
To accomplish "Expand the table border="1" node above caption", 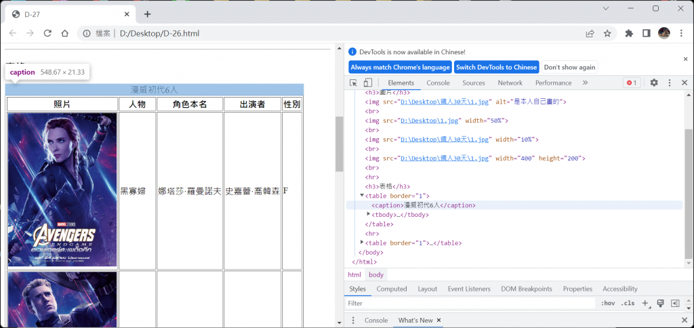I will click(x=362, y=195).
